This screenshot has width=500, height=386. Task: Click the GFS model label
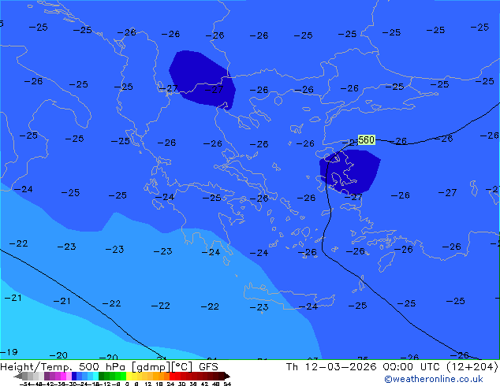click(208, 367)
